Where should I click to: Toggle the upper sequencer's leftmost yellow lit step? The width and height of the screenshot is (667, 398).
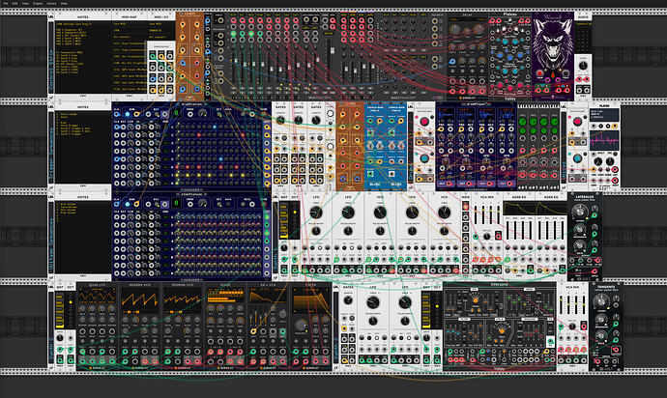(x=178, y=175)
